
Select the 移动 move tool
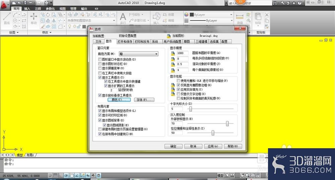34,18
